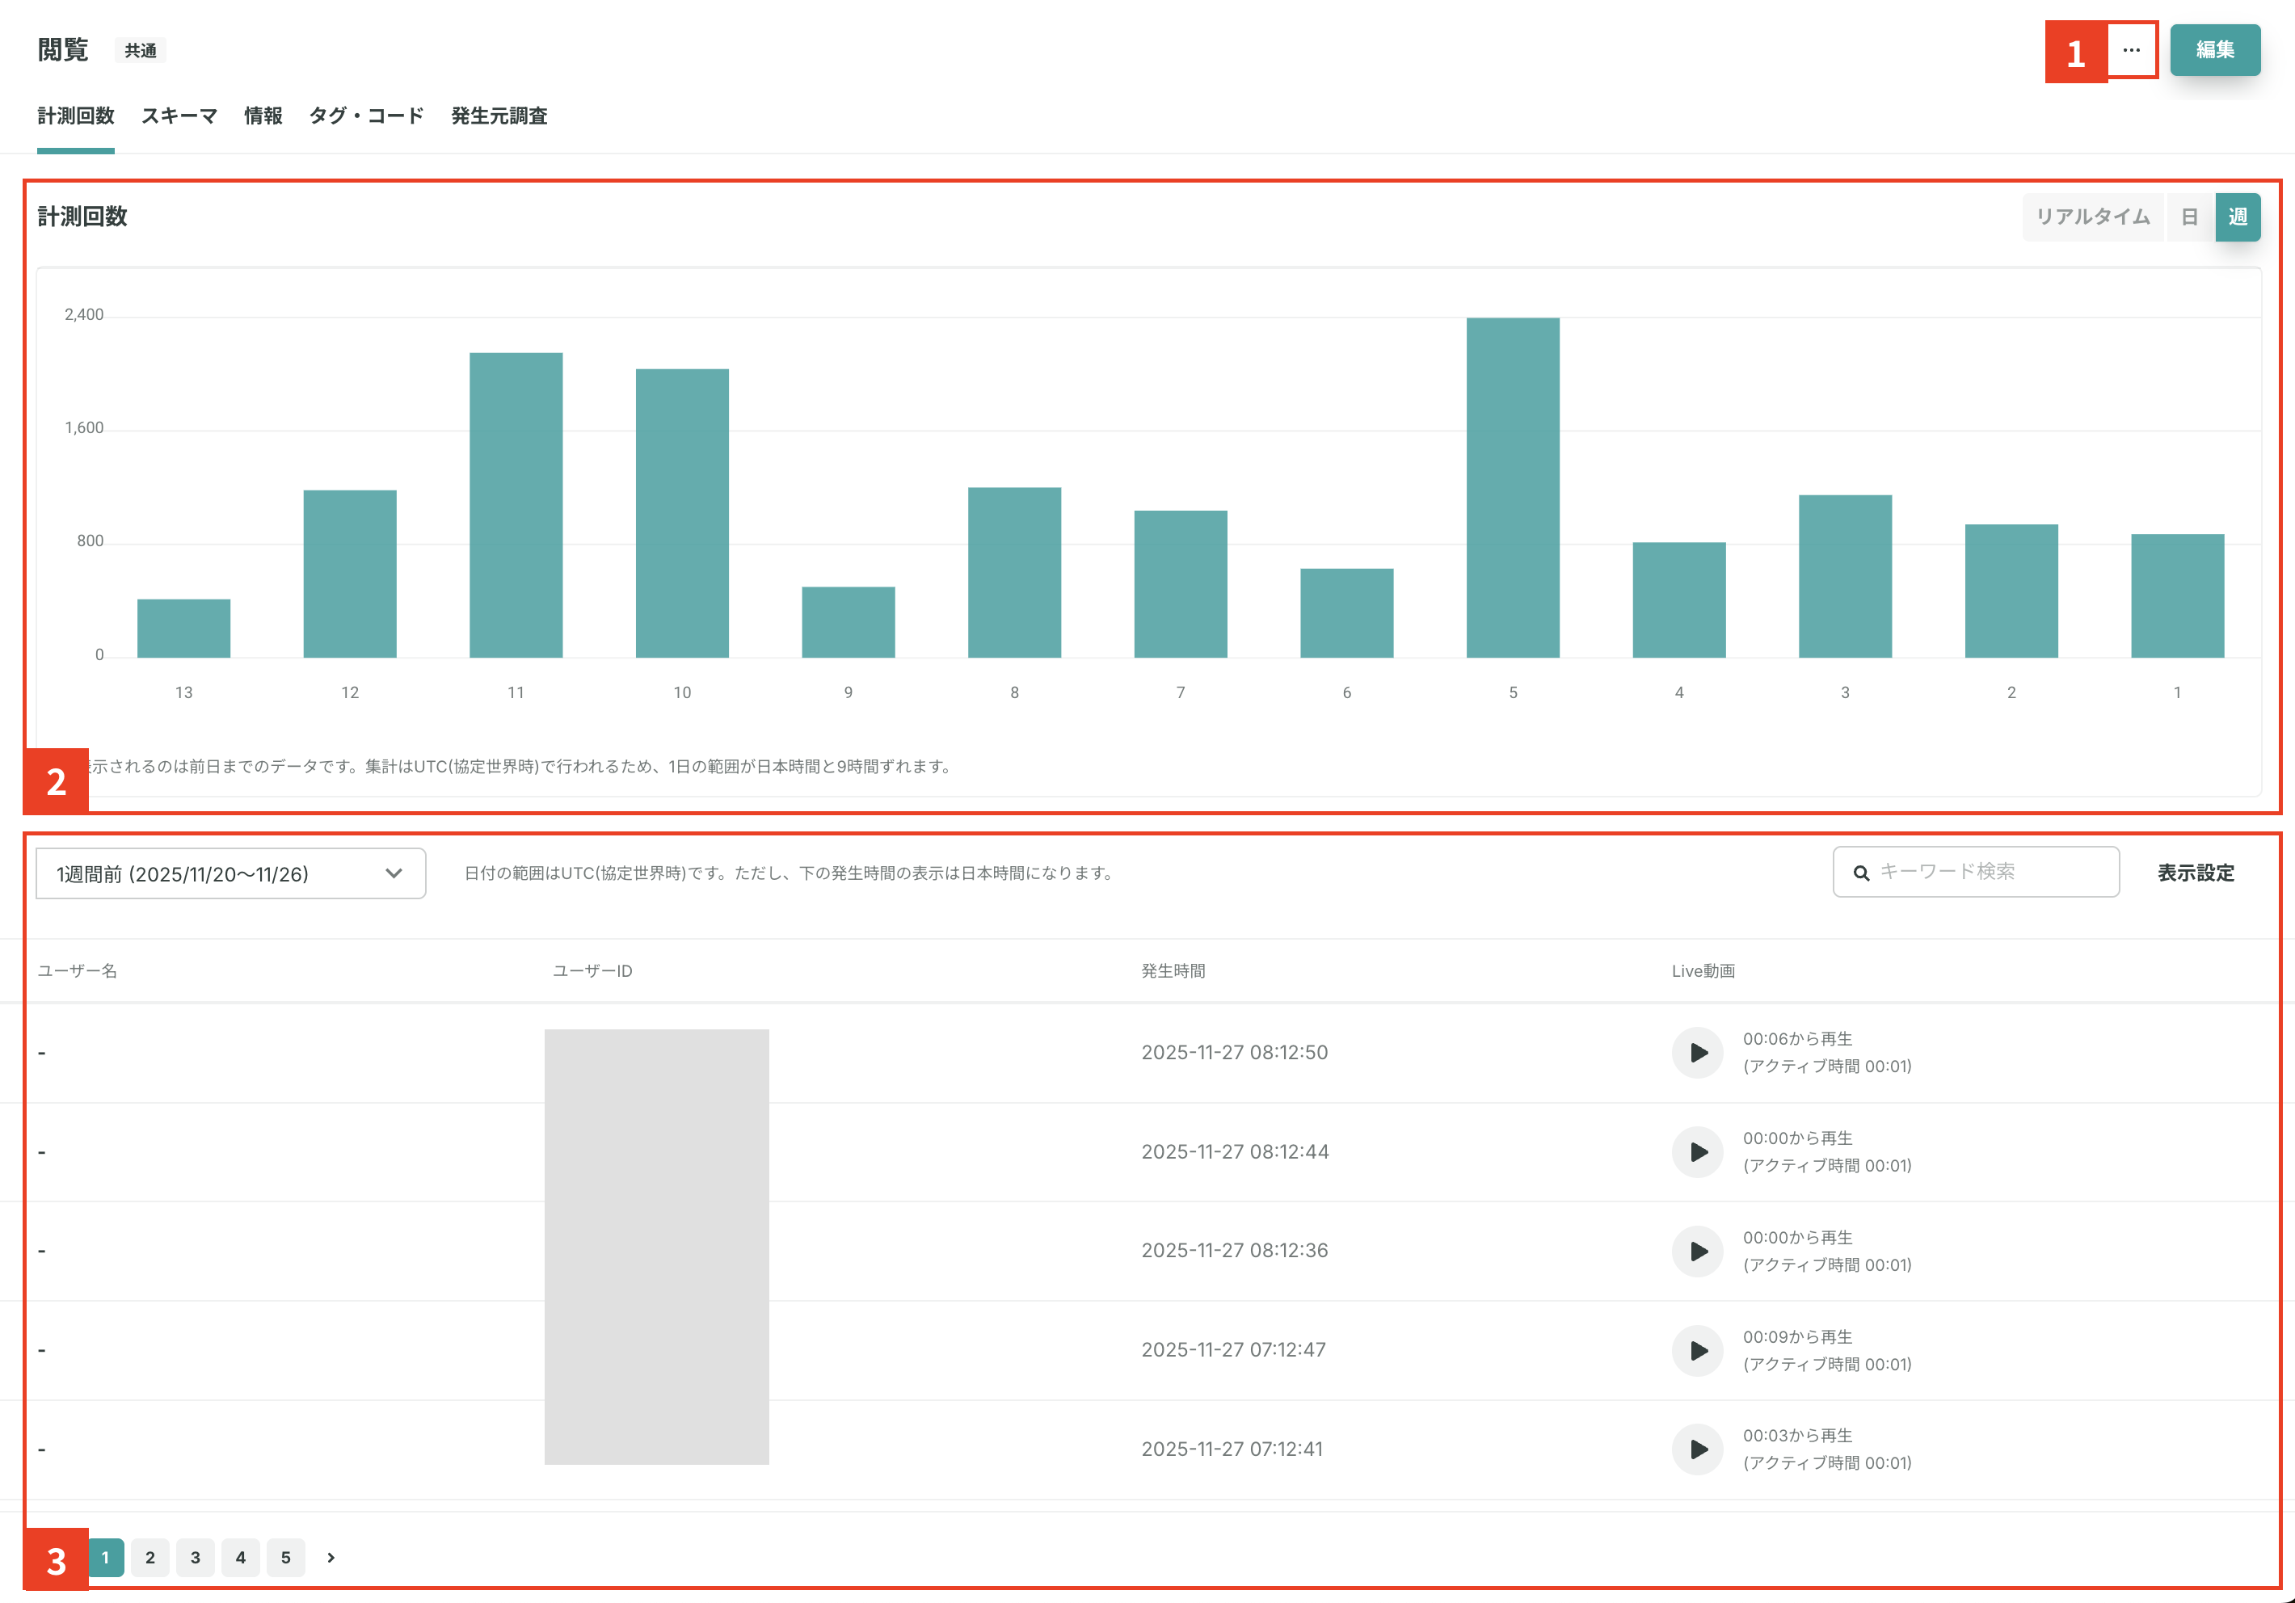Screen dimensions: 2295x1603
Task: Open the three-dot more options menu
Action: click(2131, 50)
